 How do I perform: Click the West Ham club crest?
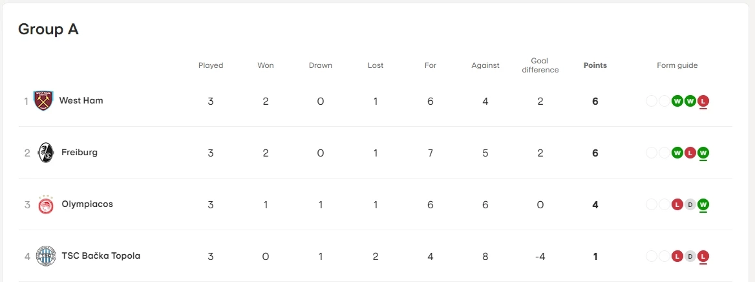[43, 101]
